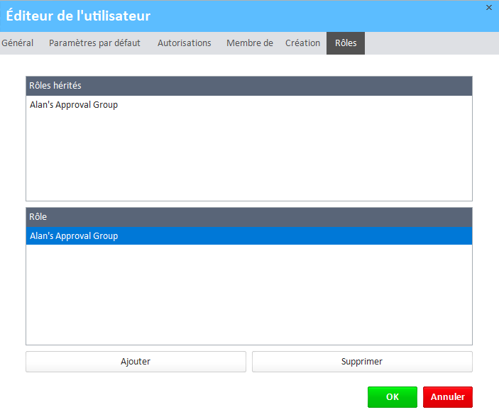The width and height of the screenshot is (499, 417).
Task: Click empty space in the Rôle list
Action: click(x=248, y=298)
